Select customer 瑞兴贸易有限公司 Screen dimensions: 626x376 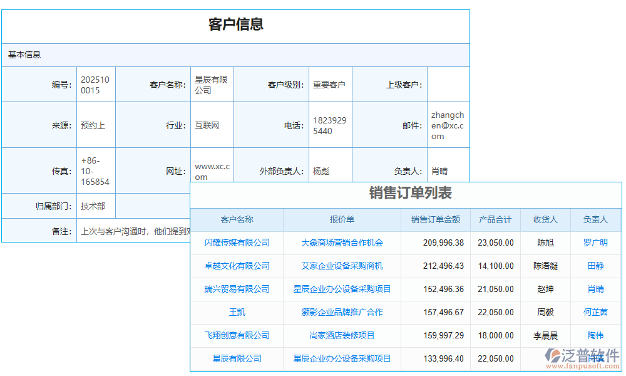(x=238, y=289)
